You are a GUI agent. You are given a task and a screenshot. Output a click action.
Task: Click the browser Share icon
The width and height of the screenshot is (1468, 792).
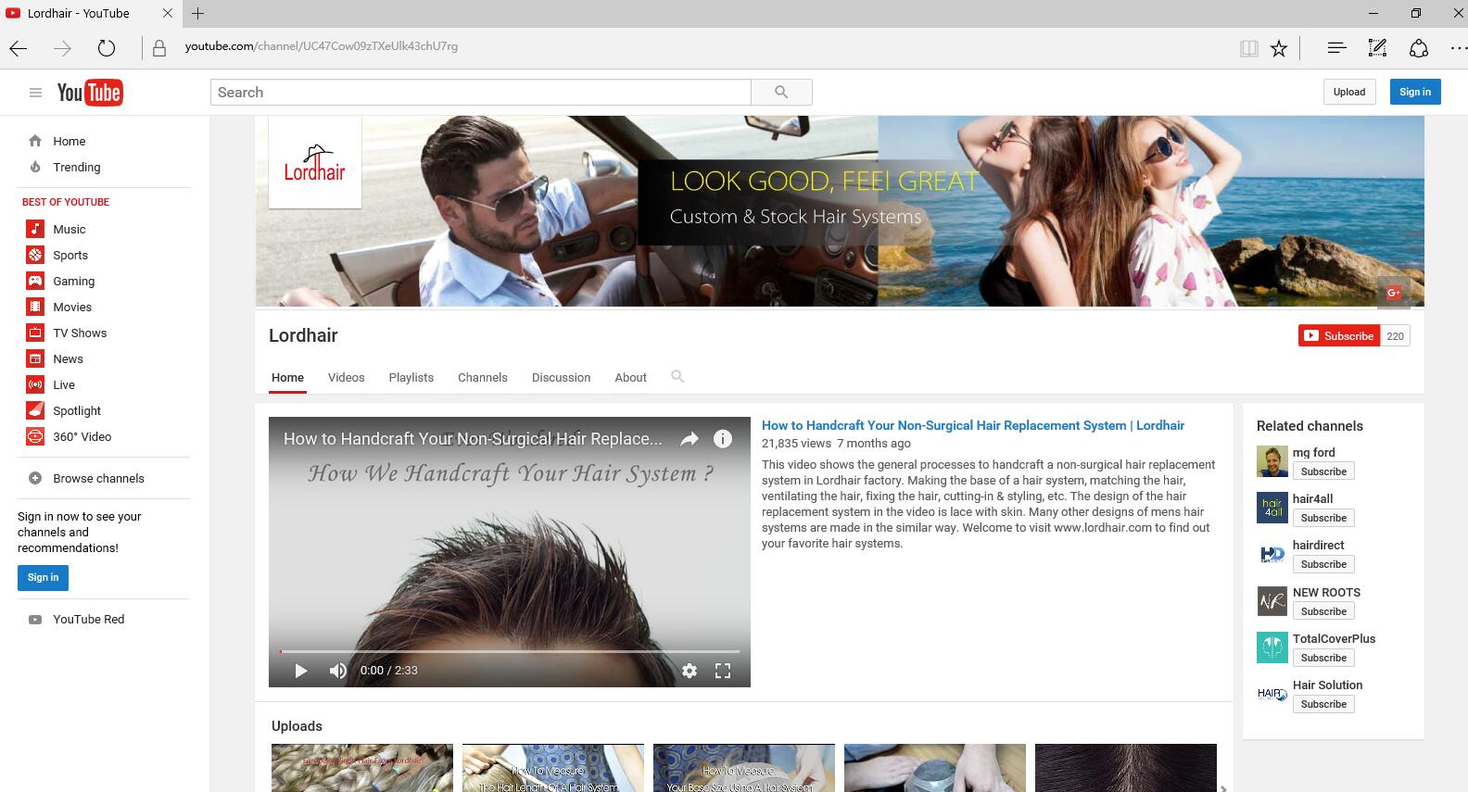[1419, 48]
